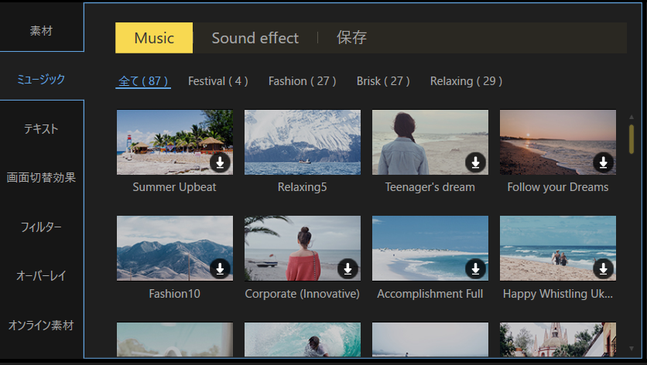Screen dimensions: 647x365
Task: Switch to Sound effect tab
Action: pyautogui.click(x=255, y=38)
